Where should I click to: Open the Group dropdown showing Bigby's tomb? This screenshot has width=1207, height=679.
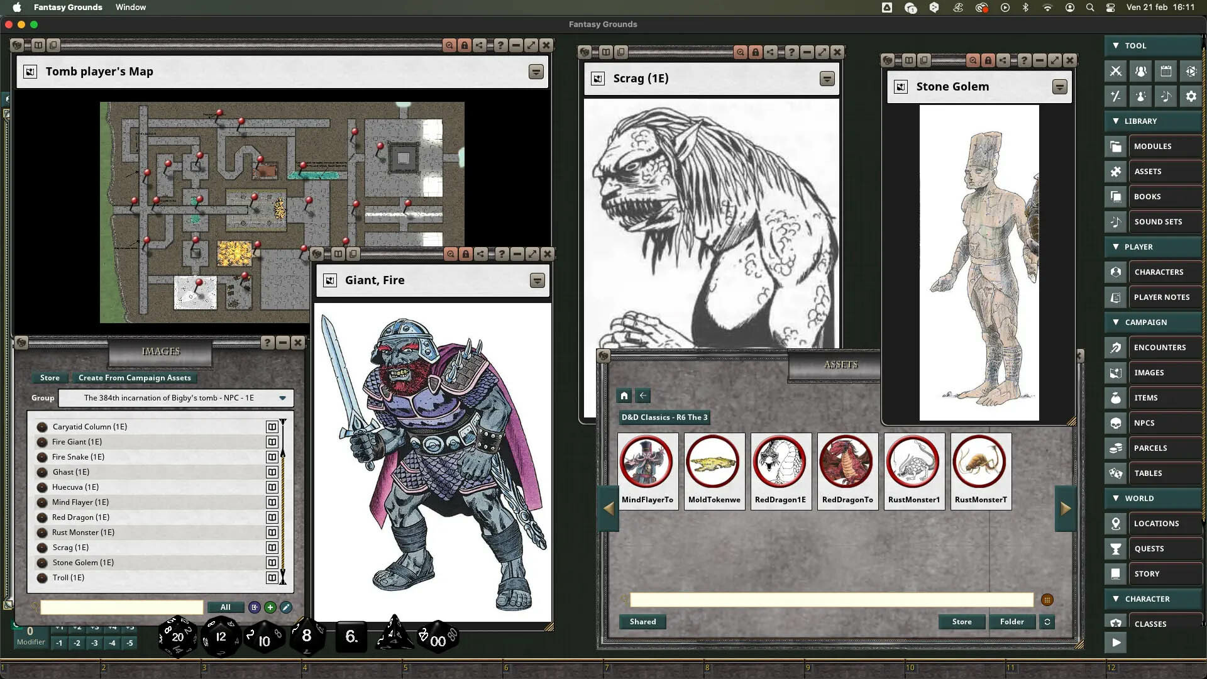click(x=176, y=397)
